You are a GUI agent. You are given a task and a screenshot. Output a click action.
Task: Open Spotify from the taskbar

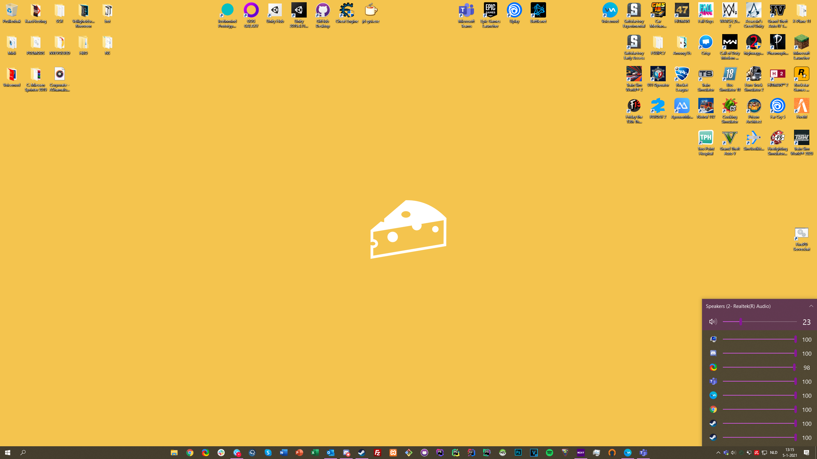550,453
